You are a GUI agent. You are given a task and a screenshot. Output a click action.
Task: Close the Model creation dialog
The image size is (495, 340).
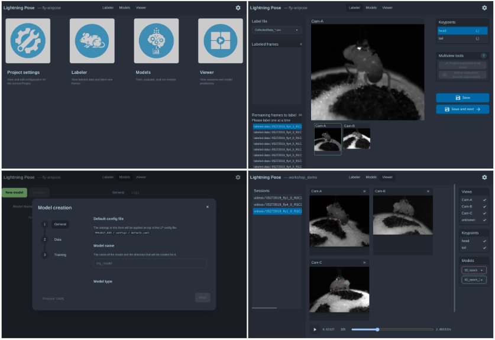[207, 207]
